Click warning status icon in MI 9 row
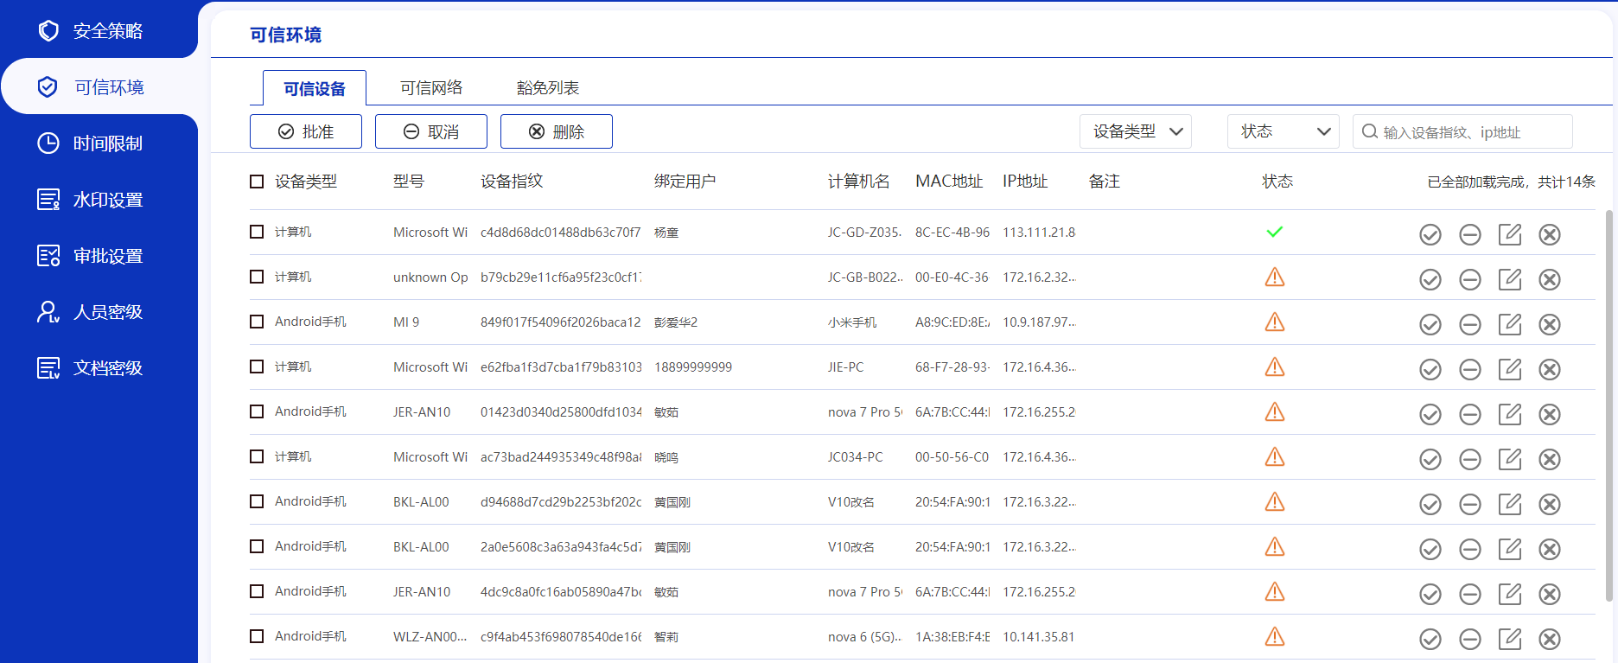The width and height of the screenshot is (1618, 663). [1275, 322]
